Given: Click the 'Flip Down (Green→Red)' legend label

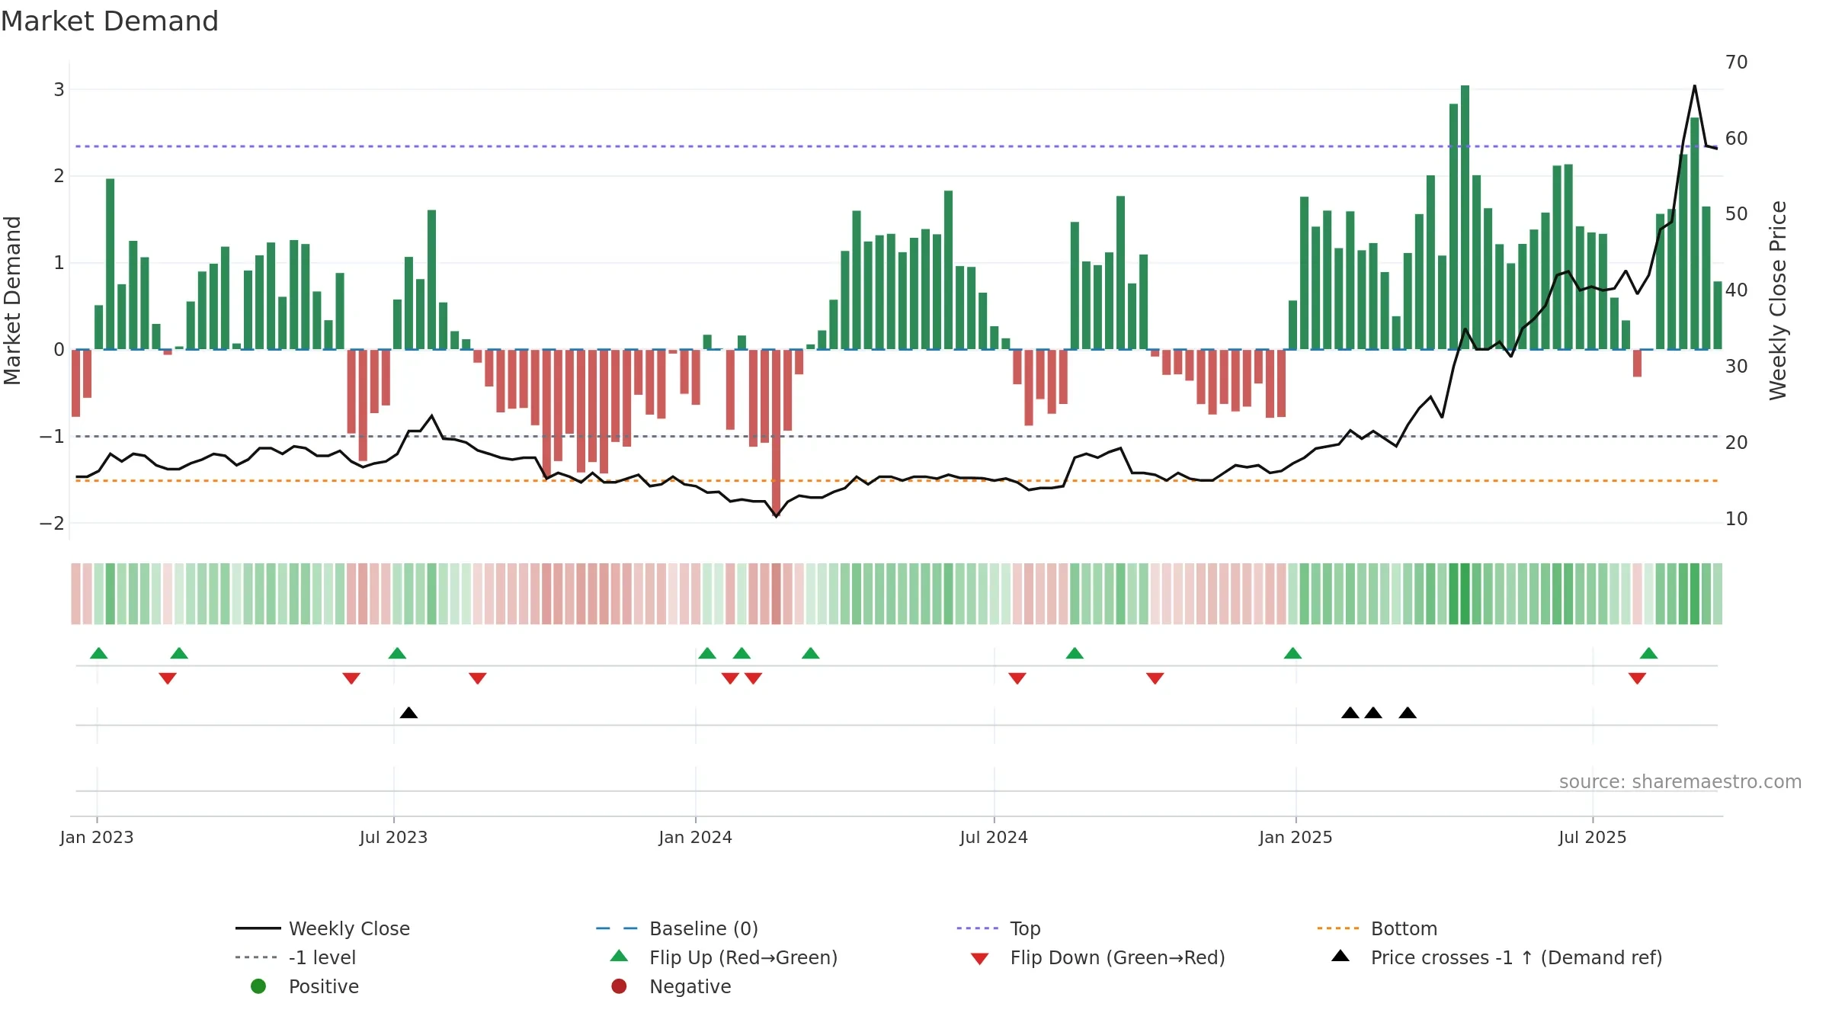Looking at the screenshot, I should (1117, 957).
